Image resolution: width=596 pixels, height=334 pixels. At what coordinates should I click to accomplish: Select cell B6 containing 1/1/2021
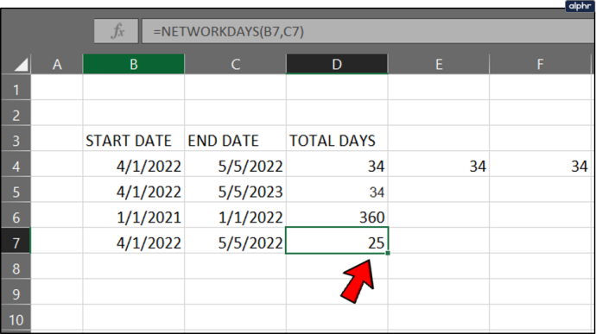point(133,217)
